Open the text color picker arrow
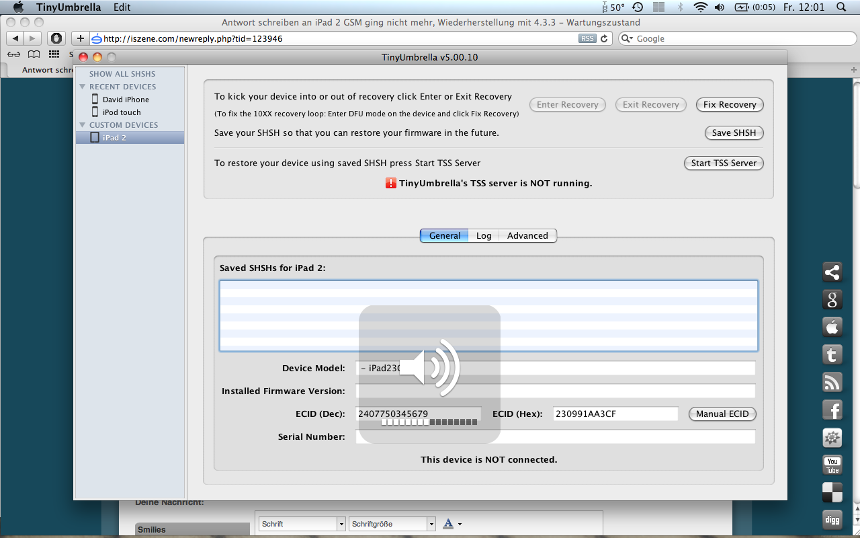 460,524
